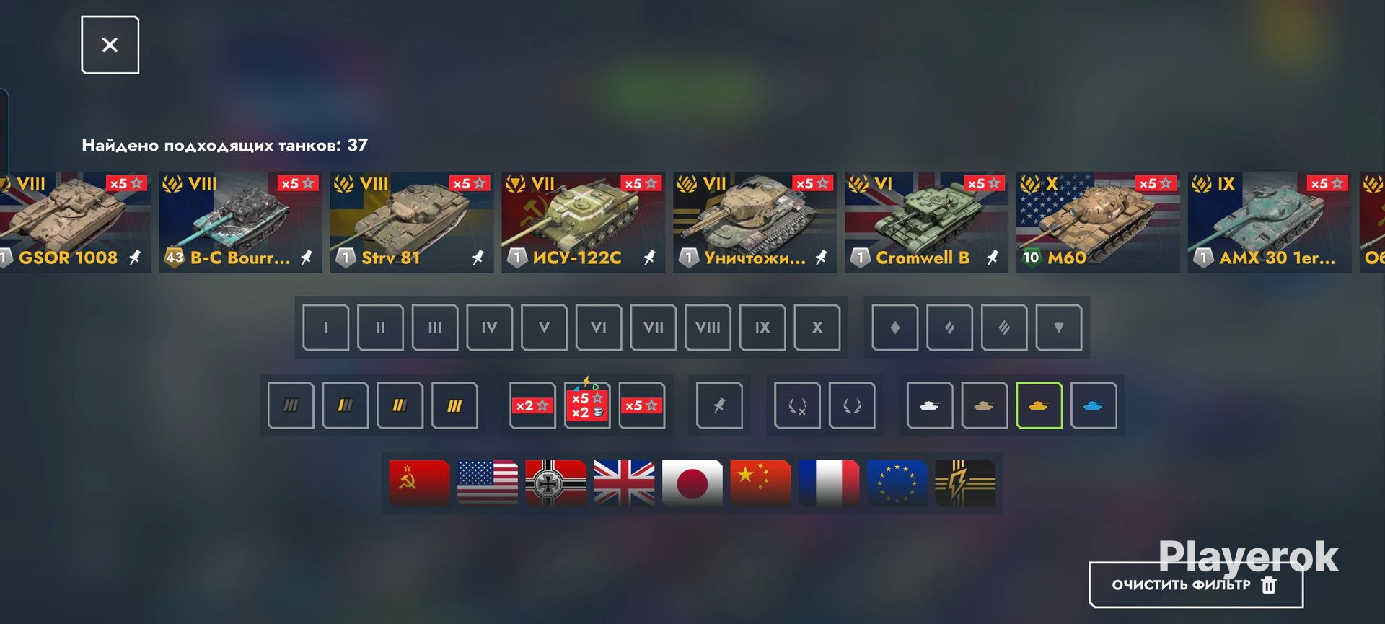The height and width of the screenshot is (624, 1385).
Task: Filter tanks by the USA flag
Action: click(x=488, y=483)
